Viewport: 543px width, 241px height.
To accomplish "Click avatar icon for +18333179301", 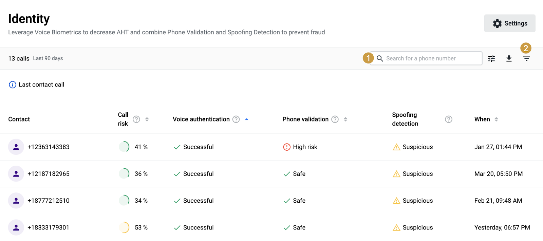I will click(16, 227).
